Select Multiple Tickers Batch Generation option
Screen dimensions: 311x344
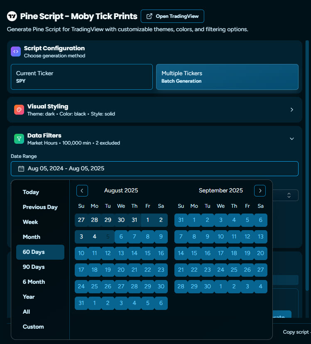tap(227, 77)
